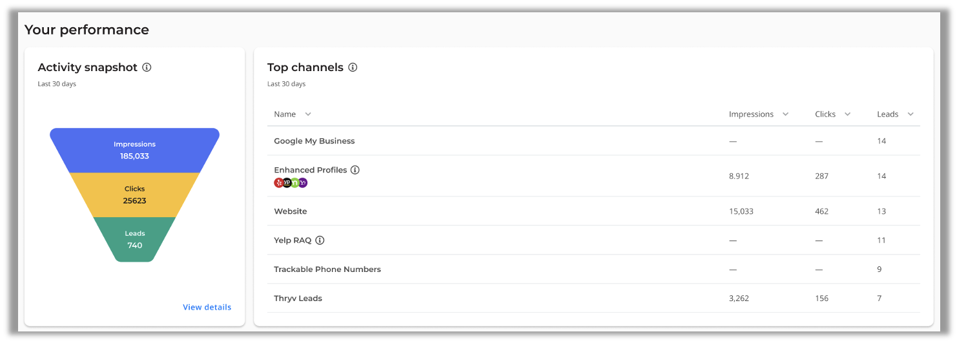Click the yellow Clicks funnel segment
Viewport: 957px width, 345px height.
click(x=134, y=194)
